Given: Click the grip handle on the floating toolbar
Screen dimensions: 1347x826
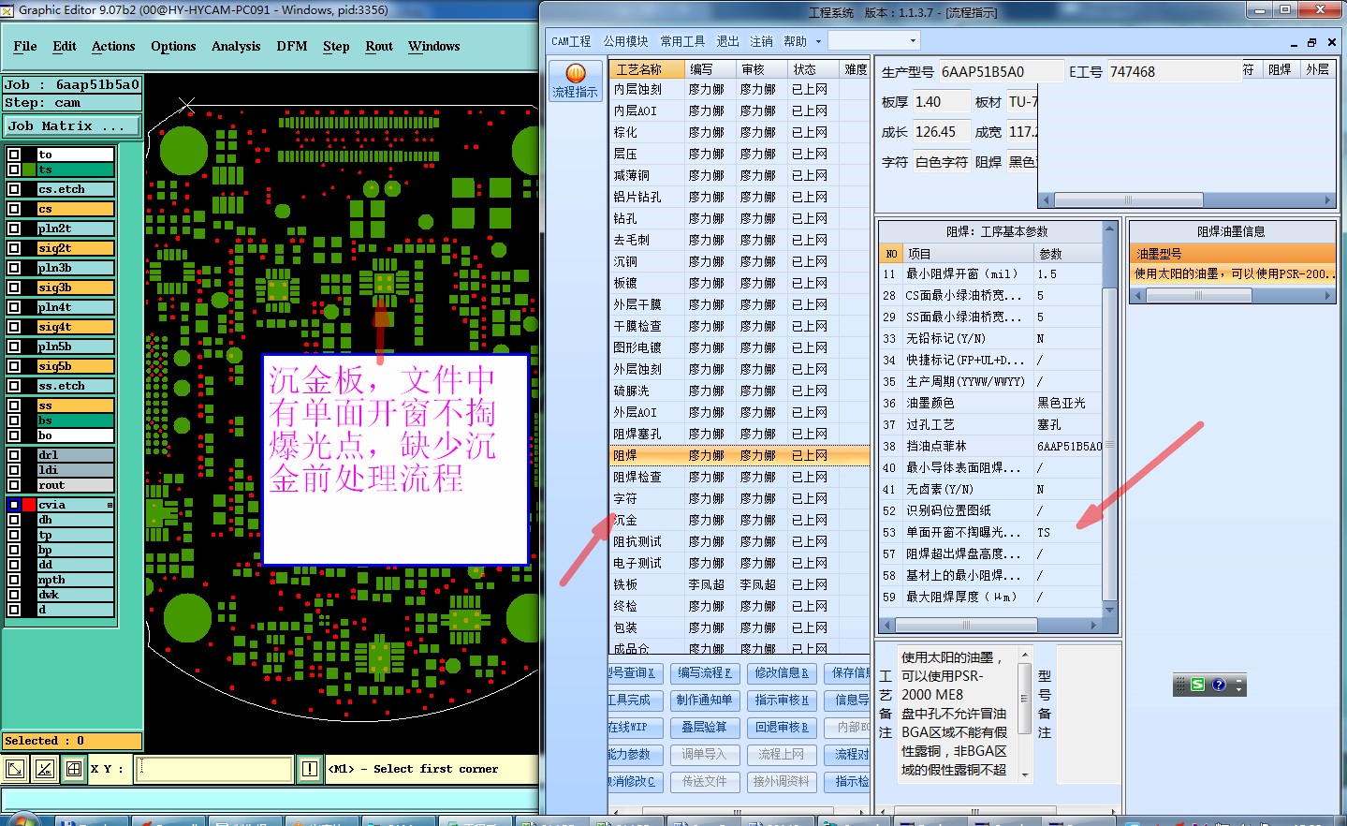Looking at the screenshot, I should tap(1180, 685).
